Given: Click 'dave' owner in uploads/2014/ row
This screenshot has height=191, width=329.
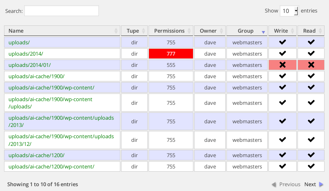Looking at the screenshot, I should (210, 54).
